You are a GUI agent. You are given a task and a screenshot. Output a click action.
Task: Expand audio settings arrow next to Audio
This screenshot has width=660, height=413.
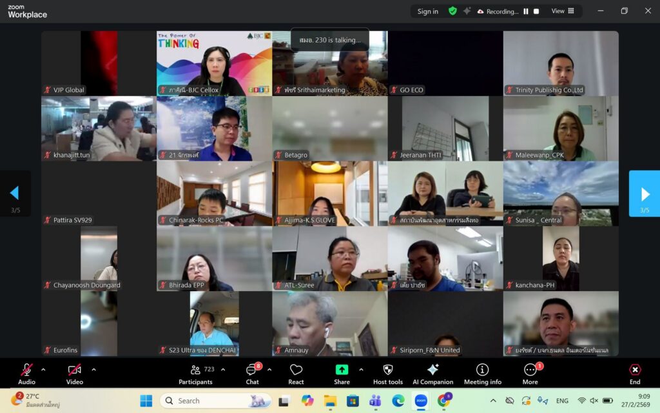click(43, 370)
